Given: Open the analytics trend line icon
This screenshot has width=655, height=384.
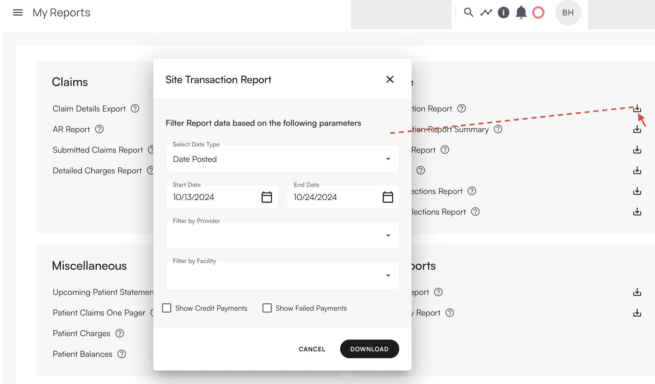Looking at the screenshot, I should coord(486,12).
